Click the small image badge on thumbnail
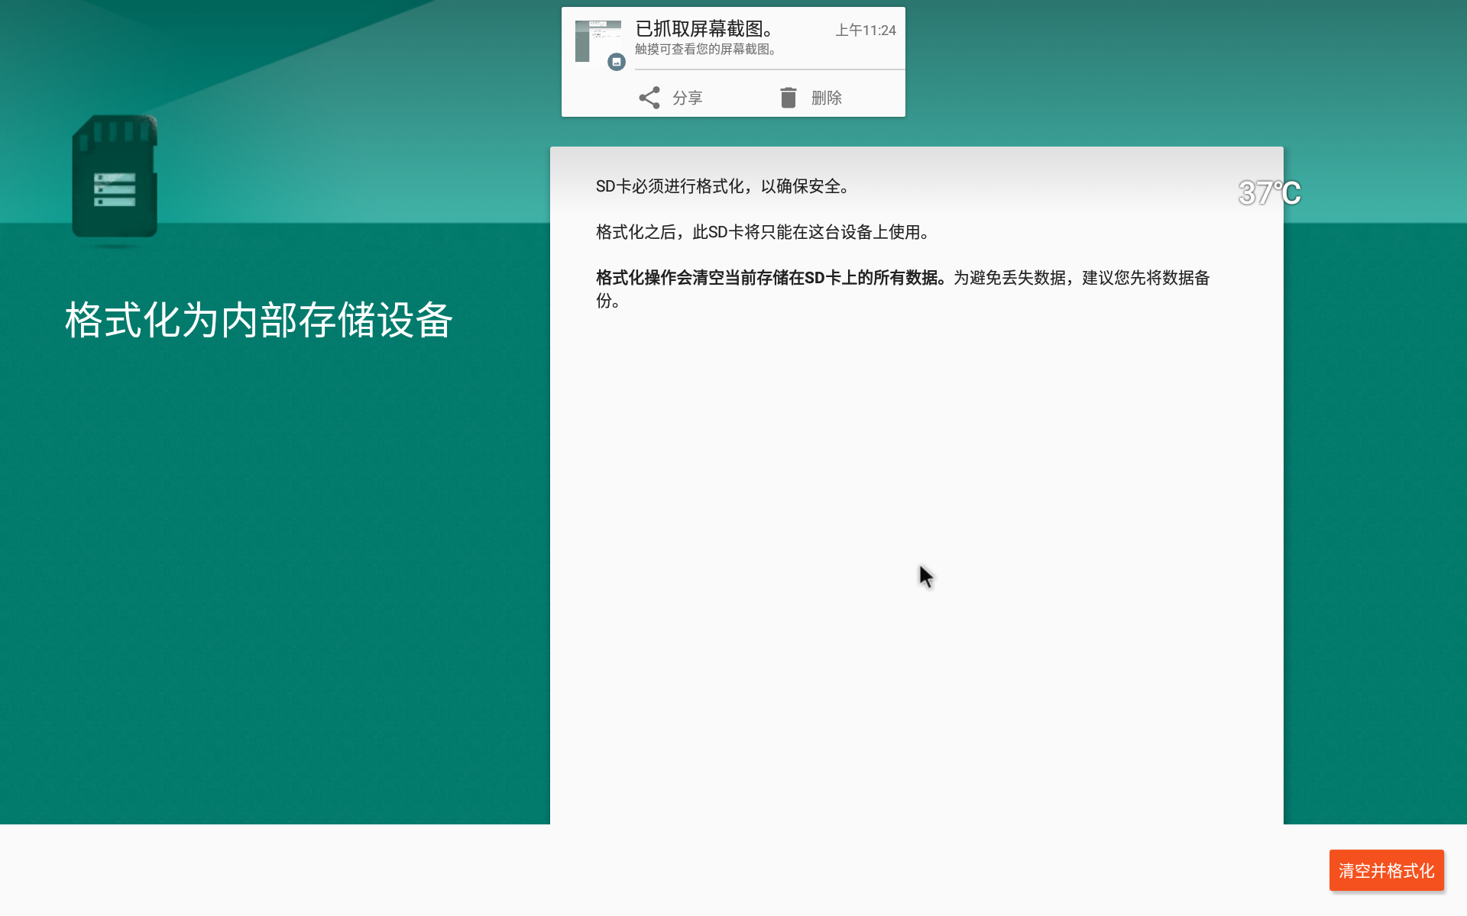1467x916 pixels. click(x=617, y=62)
